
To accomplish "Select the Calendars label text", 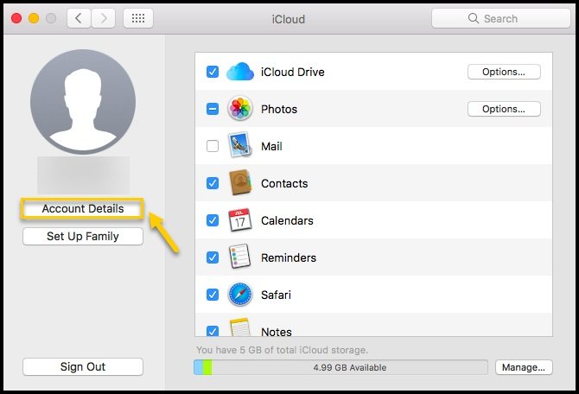I will click(287, 220).
